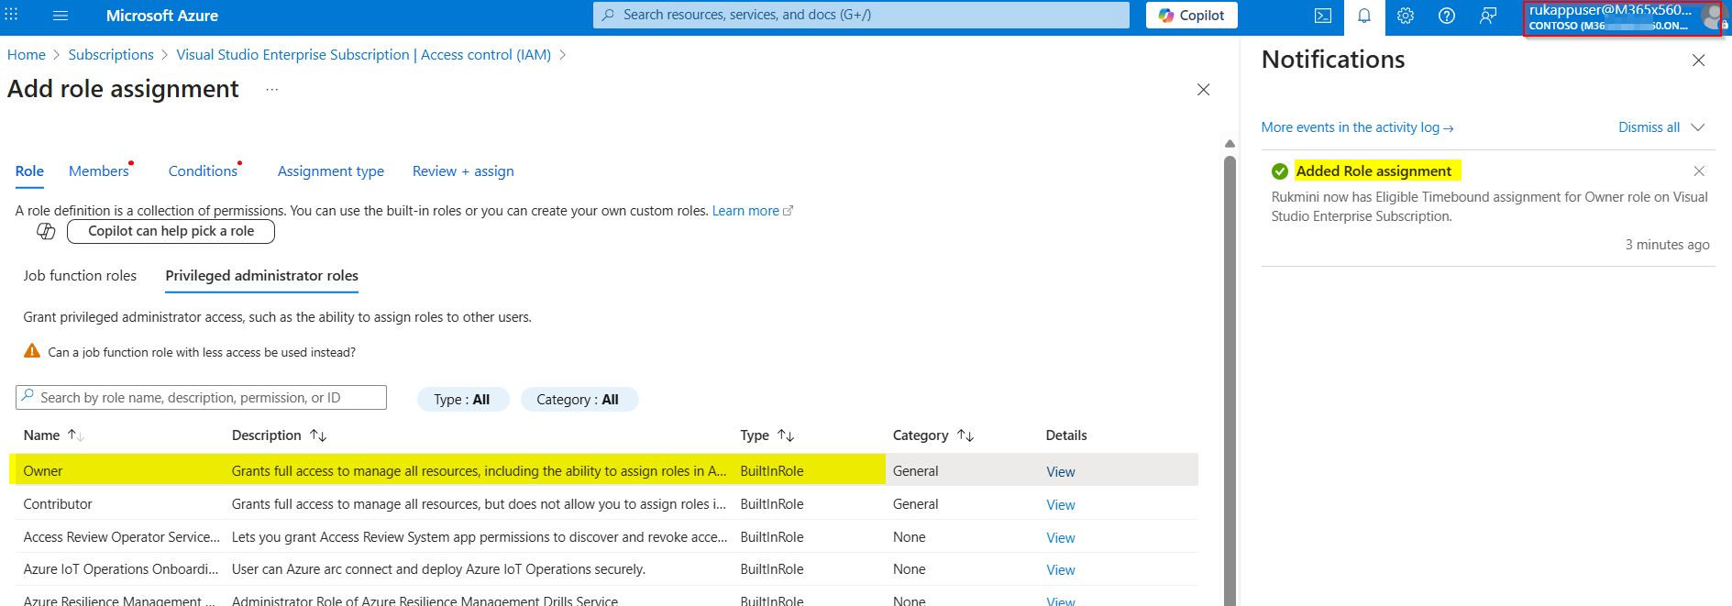Image resolution: width=1732 pixels, height=606 pixels.
Task: View details for the Contributor role
Action: pyautogui.click(x=1061, y=505)
